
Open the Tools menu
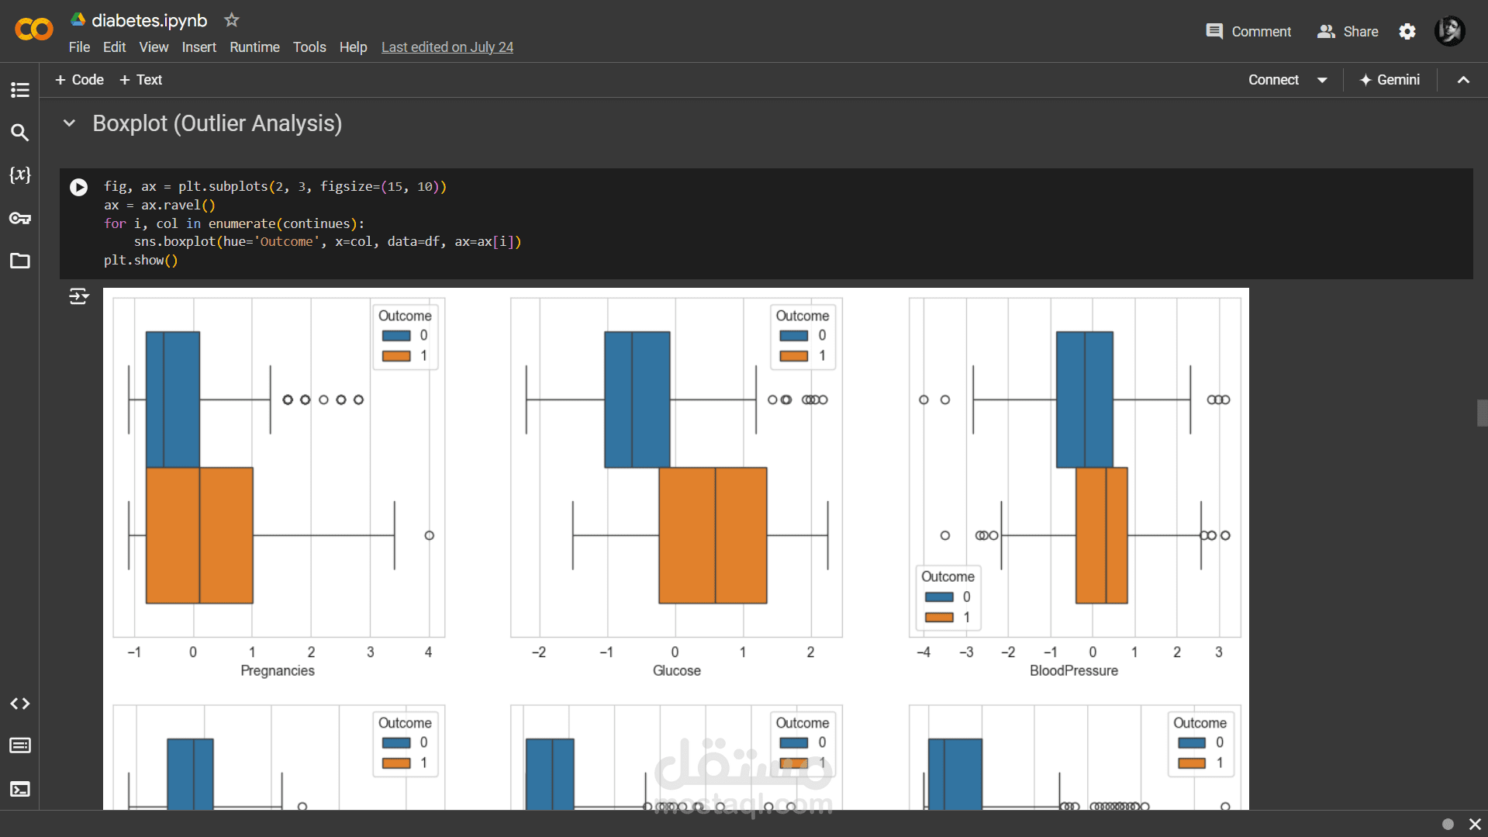309,47
